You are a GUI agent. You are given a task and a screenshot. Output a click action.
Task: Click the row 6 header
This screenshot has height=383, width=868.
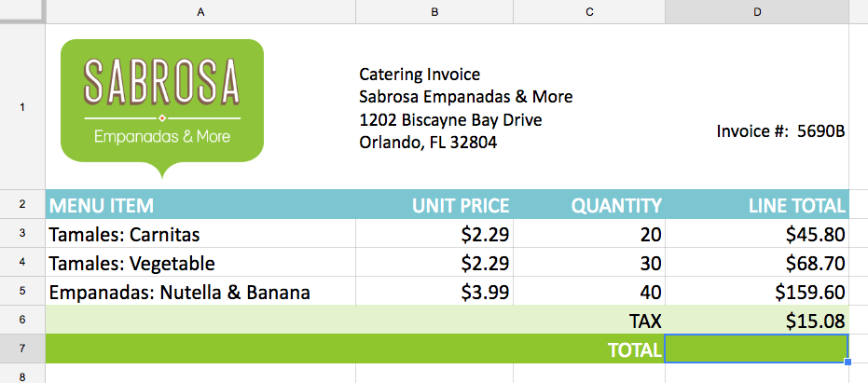point(22,320)
